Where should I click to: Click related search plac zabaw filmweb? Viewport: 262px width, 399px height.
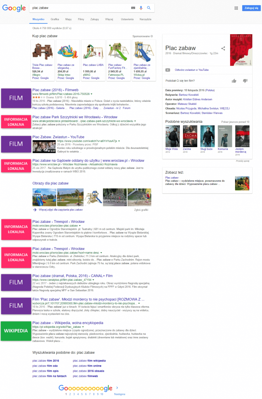point(85,376)
